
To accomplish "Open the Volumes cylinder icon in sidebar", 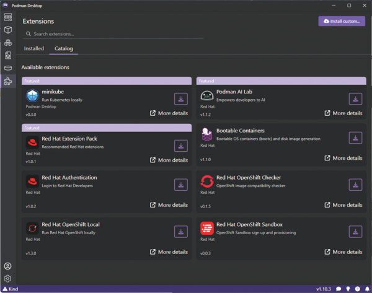I will 8,68.
